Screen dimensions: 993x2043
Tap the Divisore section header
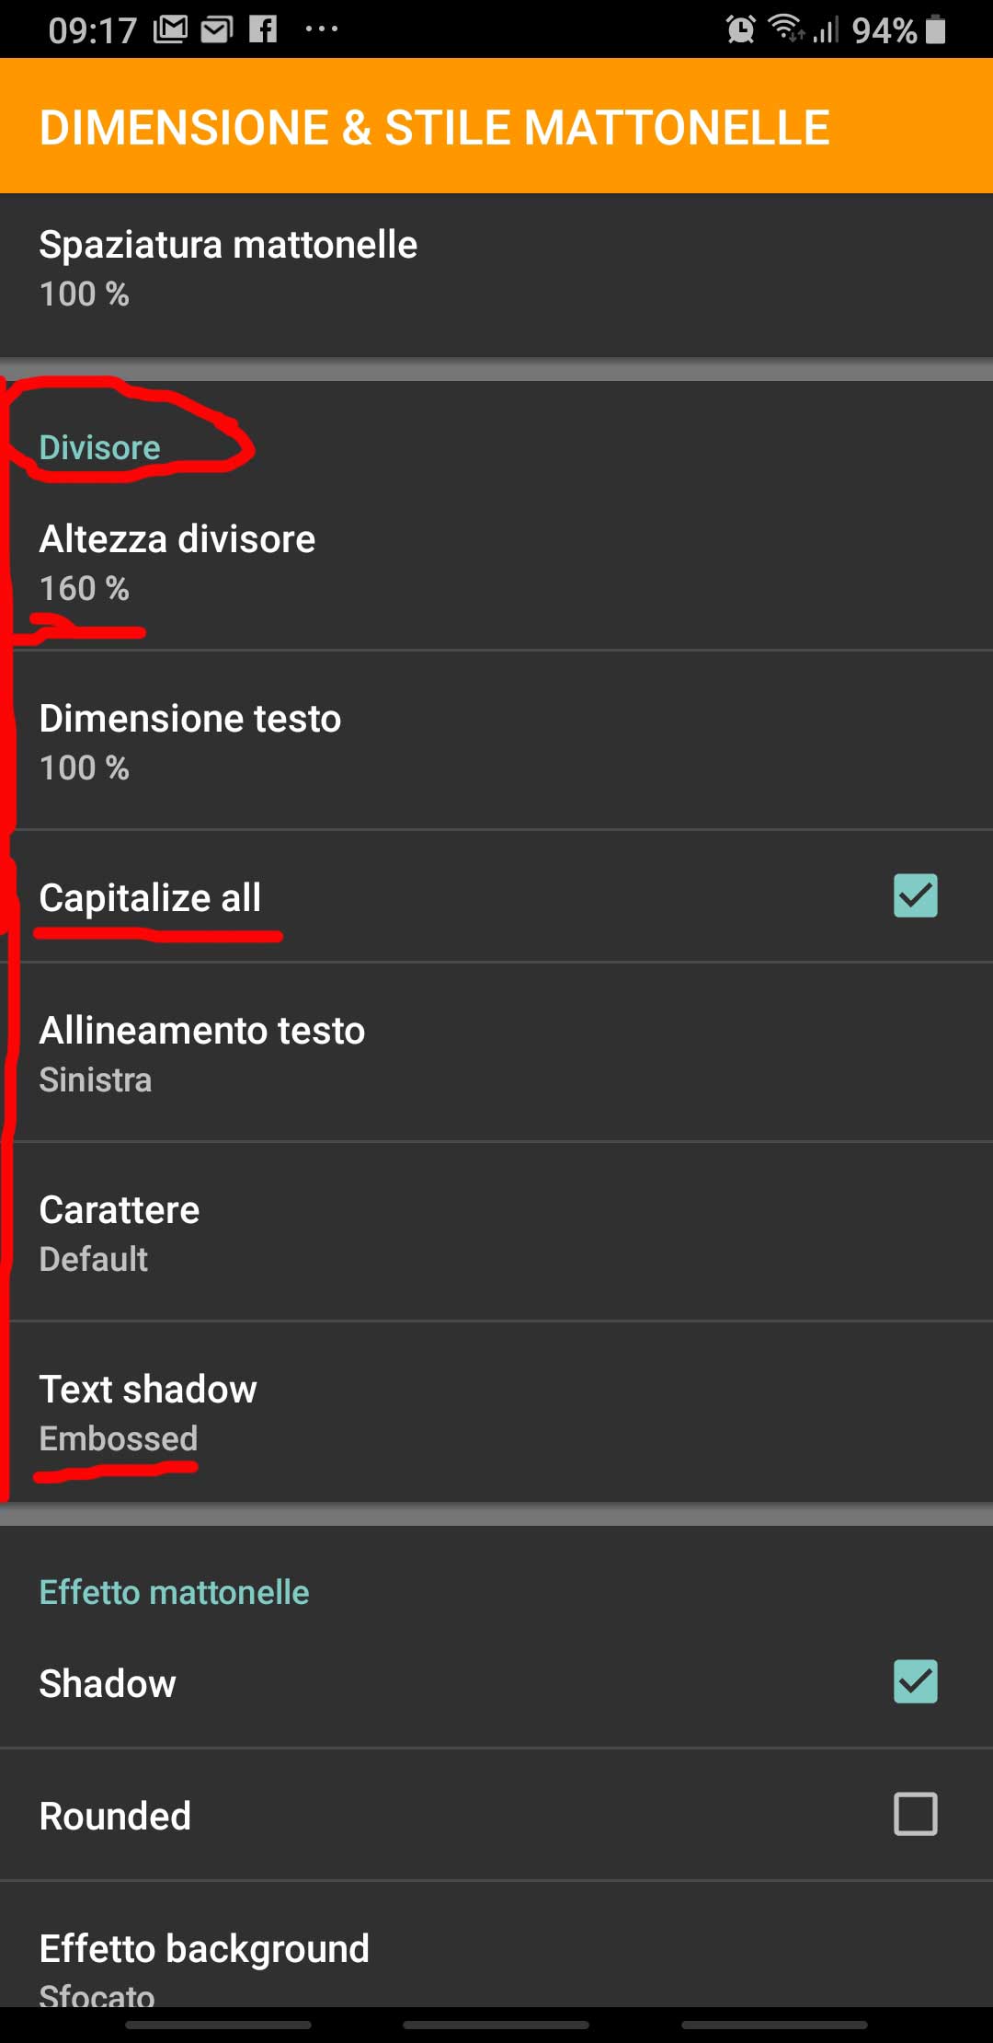99,447
